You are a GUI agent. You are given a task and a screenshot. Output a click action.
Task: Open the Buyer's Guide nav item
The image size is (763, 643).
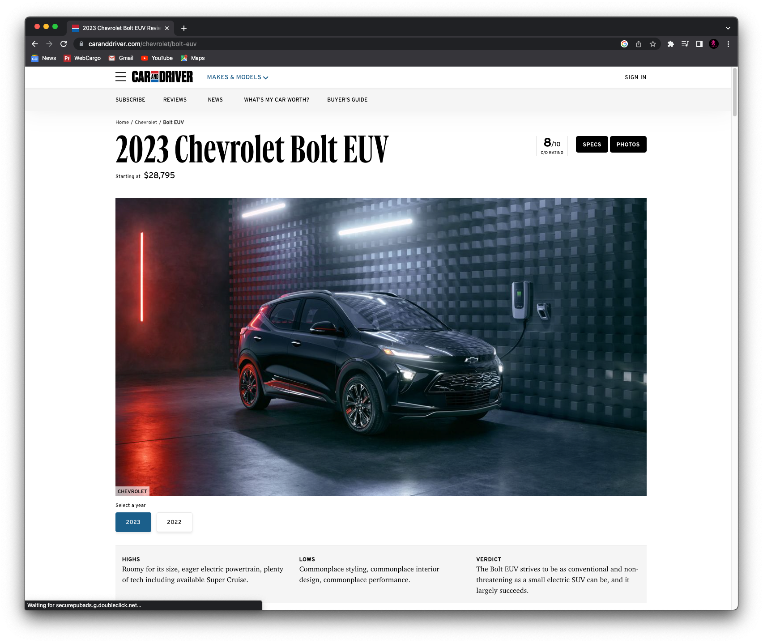point(347,100)
